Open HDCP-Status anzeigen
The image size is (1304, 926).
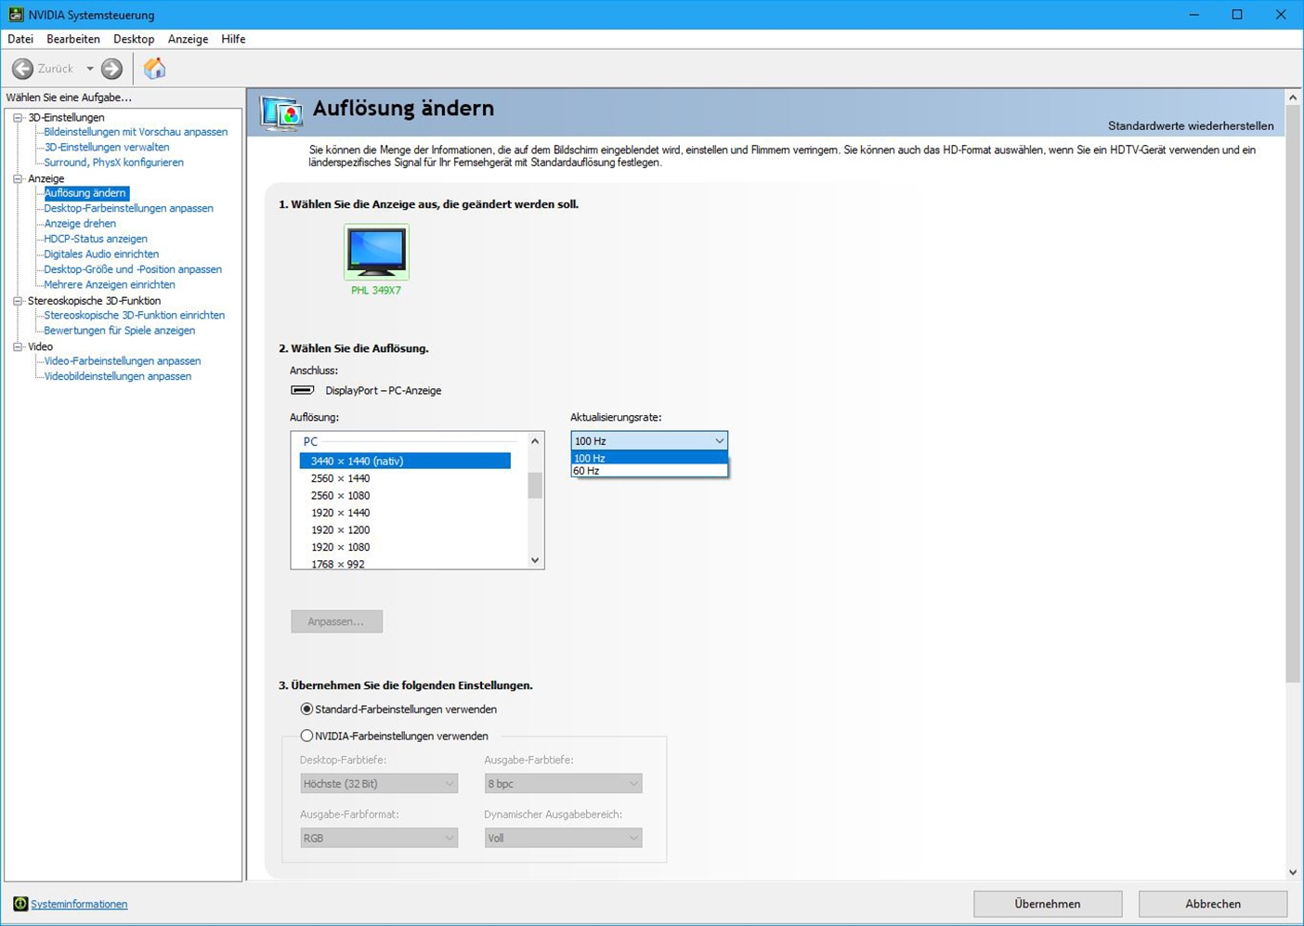click(96, 239)
